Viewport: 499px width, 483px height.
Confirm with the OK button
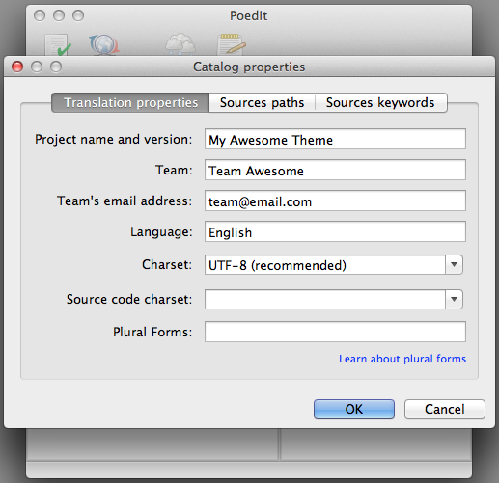[x=354, y=409]
